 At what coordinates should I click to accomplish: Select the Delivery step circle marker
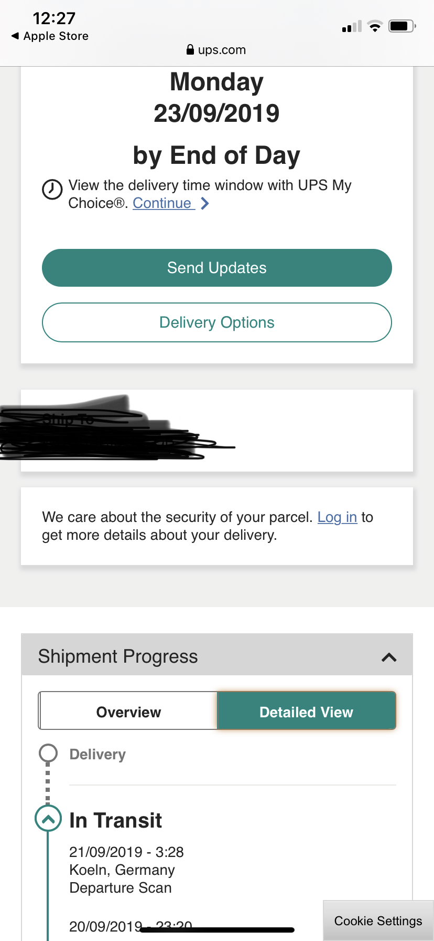[x=48, y=753]
